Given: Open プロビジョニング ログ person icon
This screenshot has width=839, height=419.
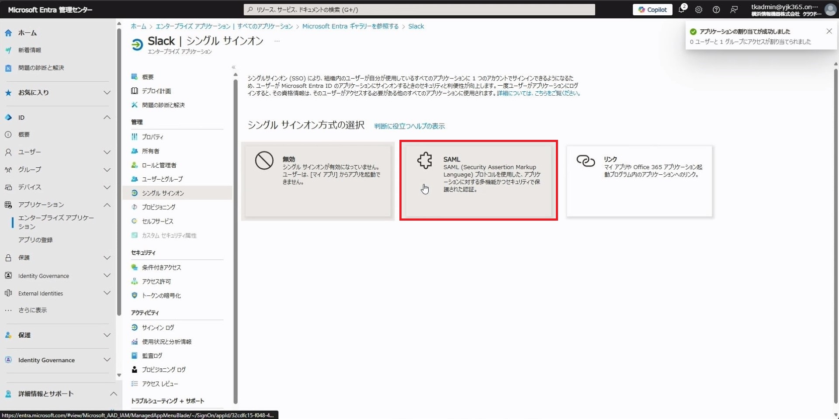Looking at the screenshot, I should [x=135, y=370].
